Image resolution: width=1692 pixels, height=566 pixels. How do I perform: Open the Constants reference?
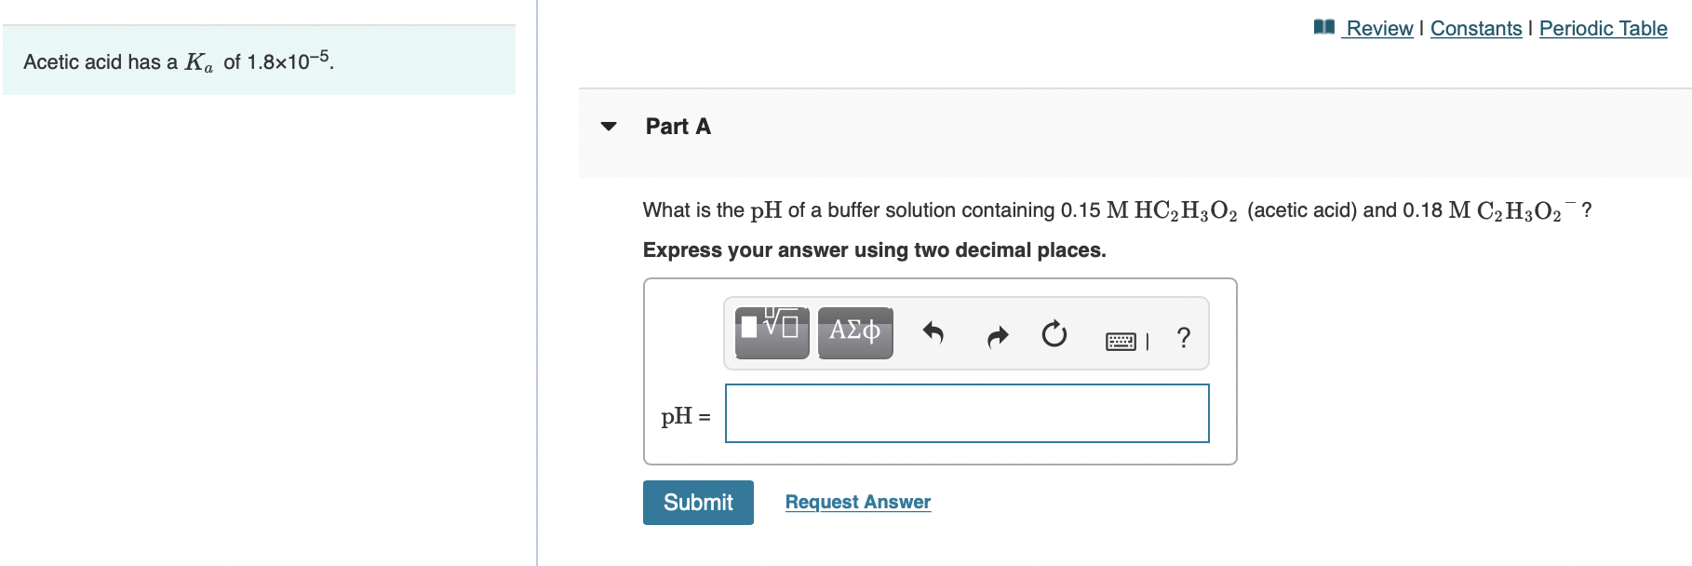[1476, 28]
